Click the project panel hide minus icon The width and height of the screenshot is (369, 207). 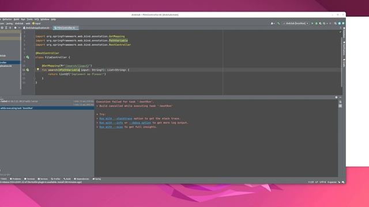tap(20, 28)
